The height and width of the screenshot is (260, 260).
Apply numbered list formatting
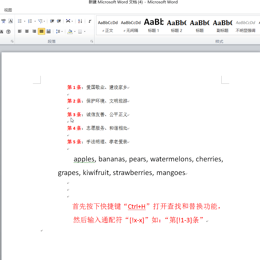click(30, 21)
